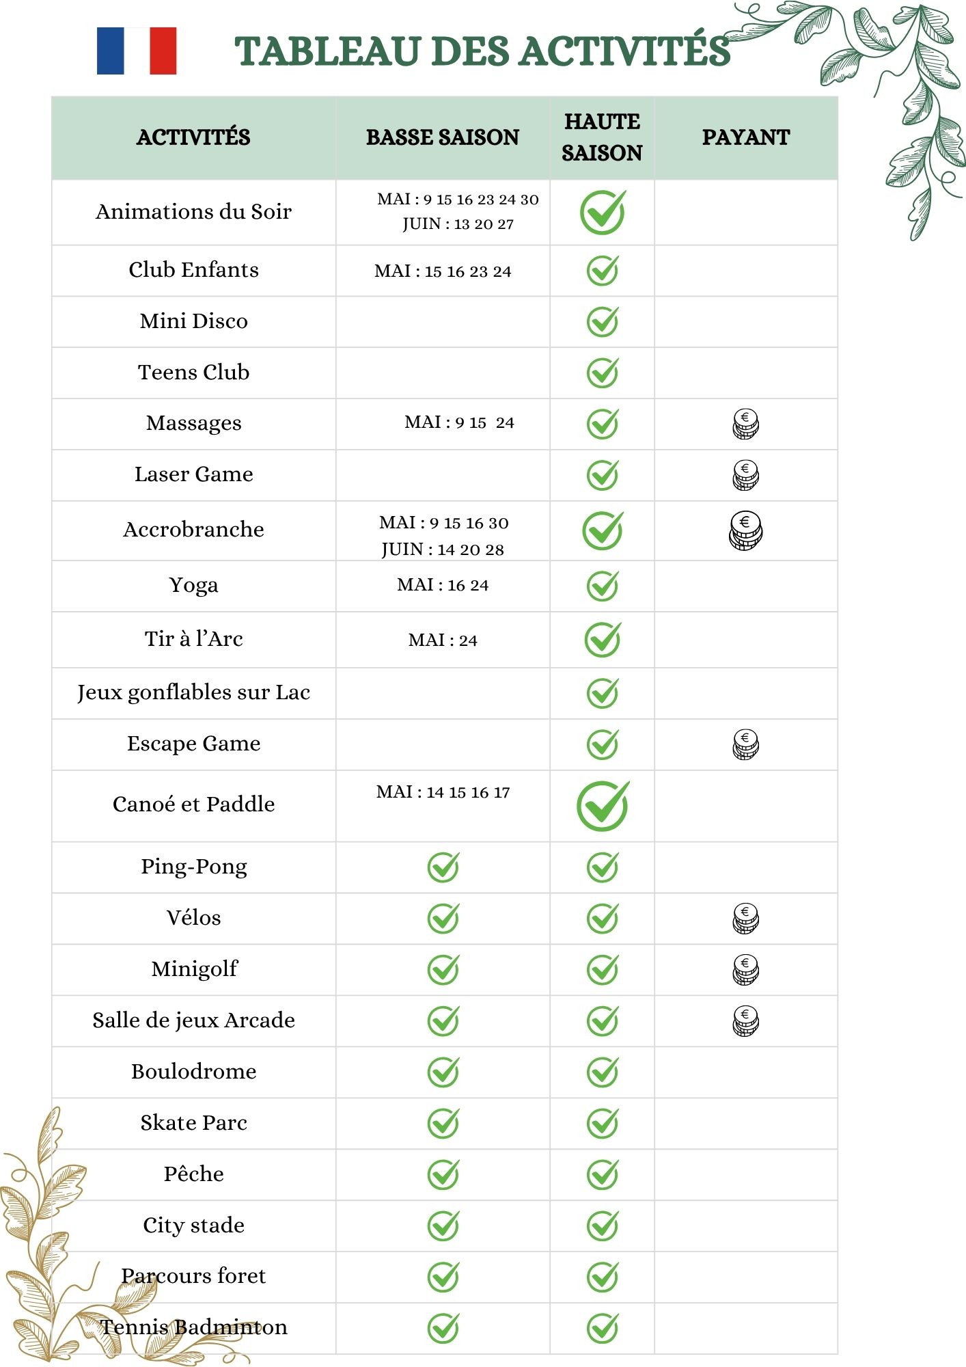Click the BASSE SAISON column header
This screenshot has width=966, height=1367.
(x=443, y=137)
